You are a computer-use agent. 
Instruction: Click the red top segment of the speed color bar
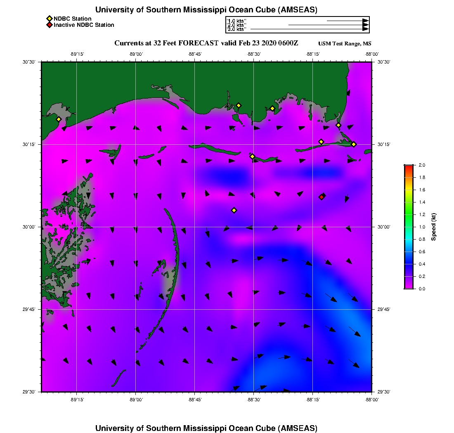click(409, 169)
